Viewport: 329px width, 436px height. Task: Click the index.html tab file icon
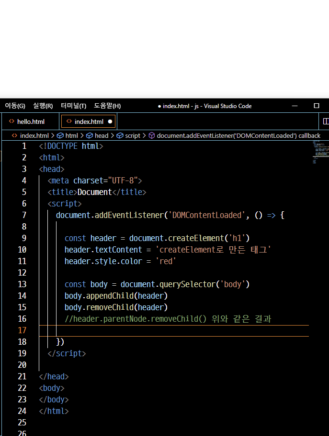click(x=69, y=121)
